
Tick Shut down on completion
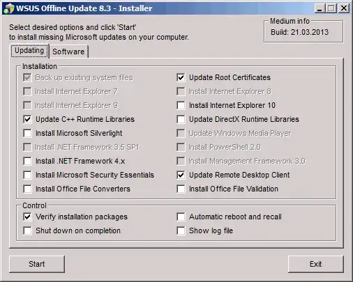(x=27, y=230)
